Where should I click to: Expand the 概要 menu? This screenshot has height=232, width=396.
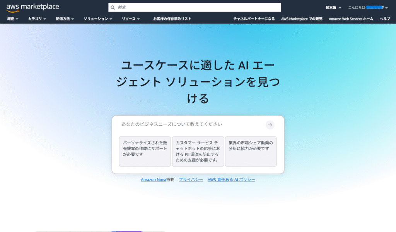pyautogui.click(x=13, y=19)
